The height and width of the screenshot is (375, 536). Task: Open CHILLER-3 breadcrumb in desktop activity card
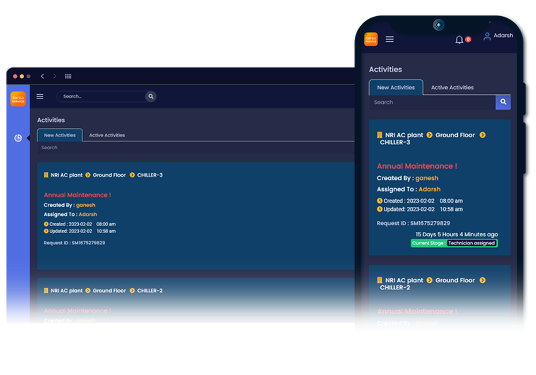150,175
